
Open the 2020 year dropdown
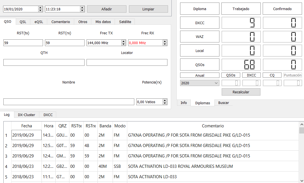[200, 83]
